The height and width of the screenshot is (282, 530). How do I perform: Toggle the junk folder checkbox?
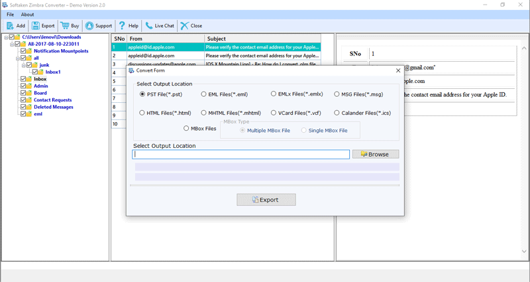coord(29,65)
